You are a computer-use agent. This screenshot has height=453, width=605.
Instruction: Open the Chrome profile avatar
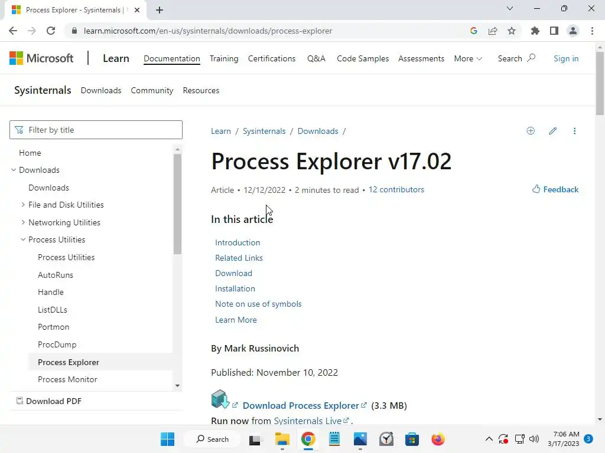[573, 31]
